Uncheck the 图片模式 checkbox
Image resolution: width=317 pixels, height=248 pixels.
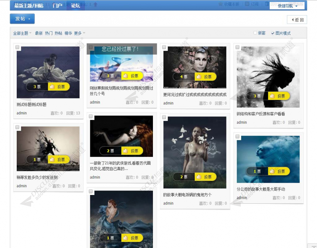(x=273, y=33)
